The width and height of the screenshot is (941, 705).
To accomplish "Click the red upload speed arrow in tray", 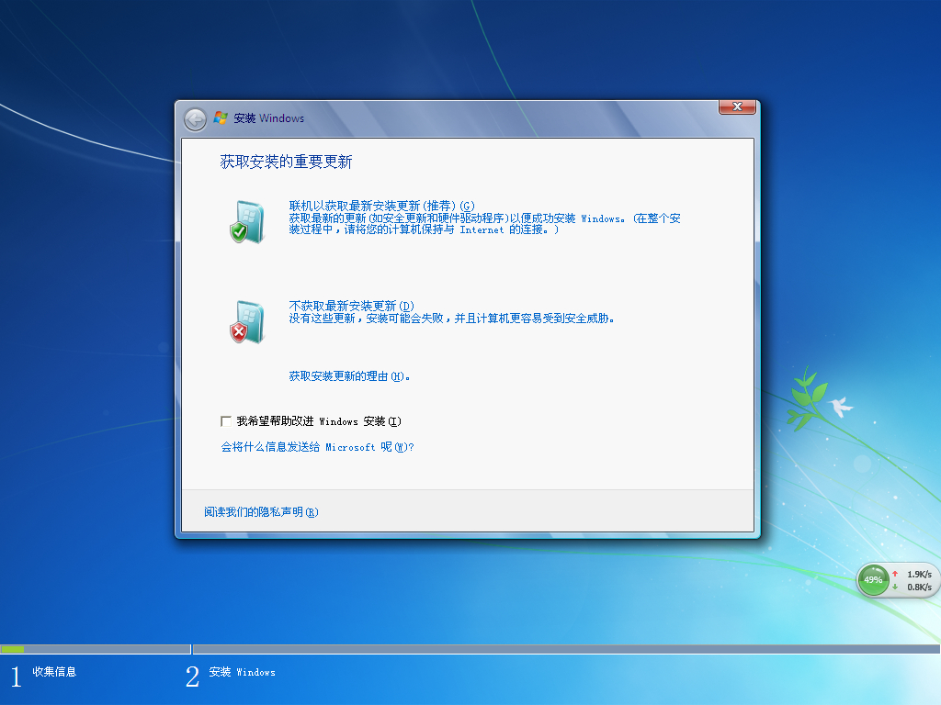I will coord(893,574).
